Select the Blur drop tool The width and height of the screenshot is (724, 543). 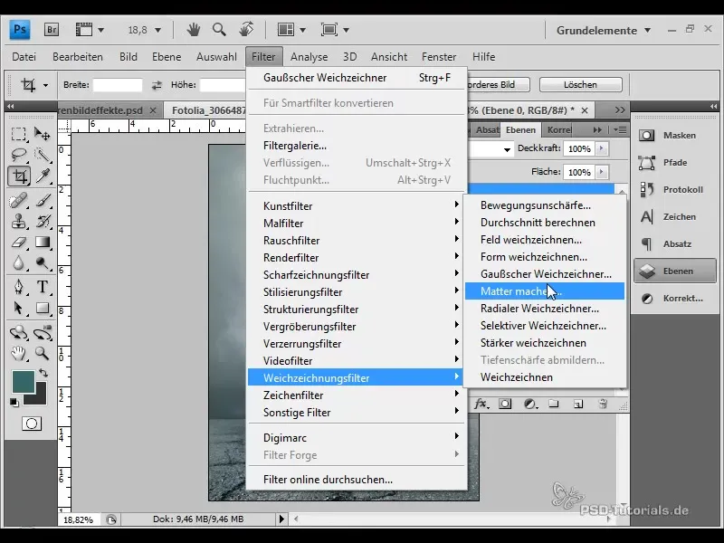pyautogui.click(x=18, y=262)
